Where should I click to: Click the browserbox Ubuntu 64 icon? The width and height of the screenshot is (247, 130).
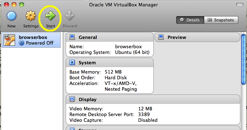click(x=9, y=40)
